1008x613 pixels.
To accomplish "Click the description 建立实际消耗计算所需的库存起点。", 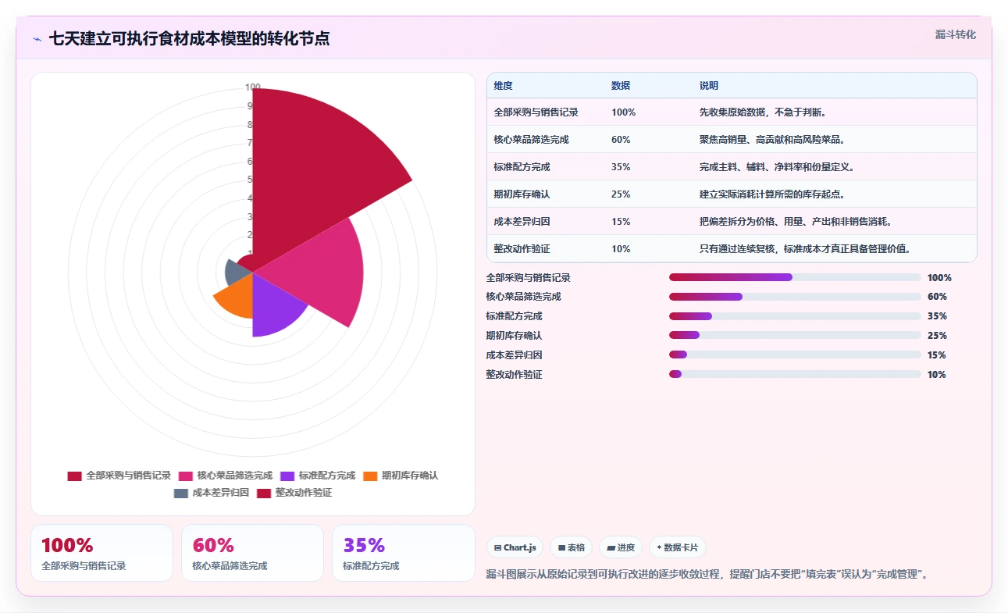I will (772, 194).
